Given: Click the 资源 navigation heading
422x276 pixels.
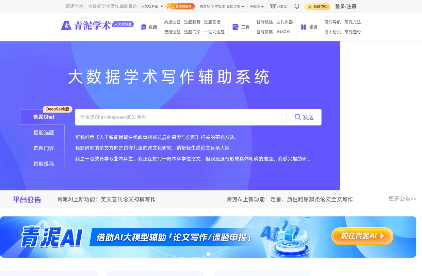Looking at the screenshot, I should pyautogui.click(x=313, y=27).
